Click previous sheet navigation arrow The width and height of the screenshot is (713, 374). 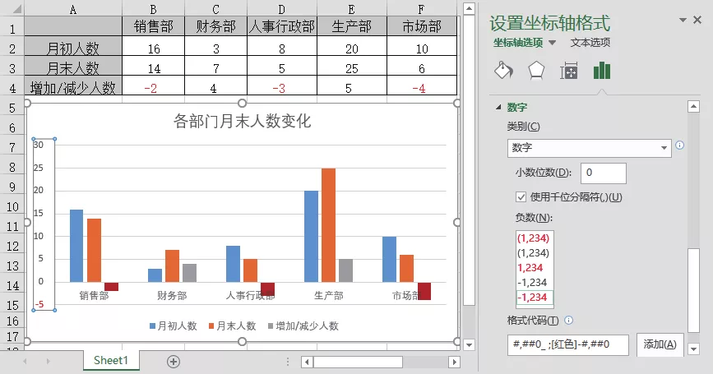click(25, 362)
